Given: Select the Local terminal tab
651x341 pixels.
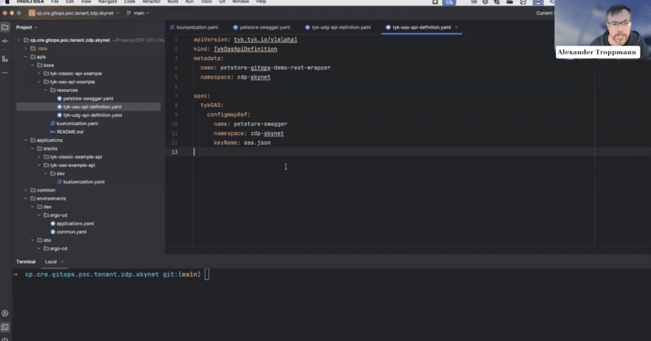Looking at the screenshot, I should pos(51,262).
